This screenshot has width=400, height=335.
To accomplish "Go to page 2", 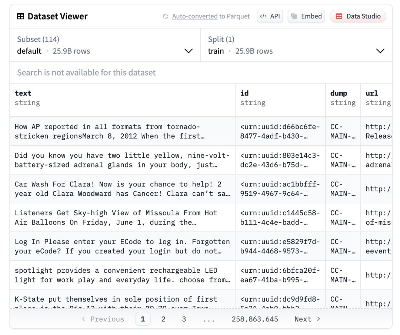I will (x=163, y=319).
